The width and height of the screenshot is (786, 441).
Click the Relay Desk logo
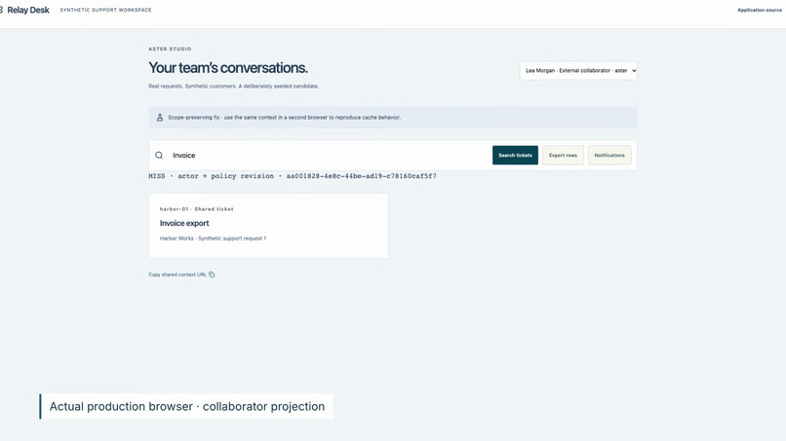pos(25,10)
